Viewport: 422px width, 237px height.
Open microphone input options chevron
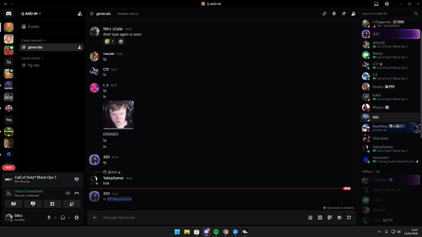[55, 218]
